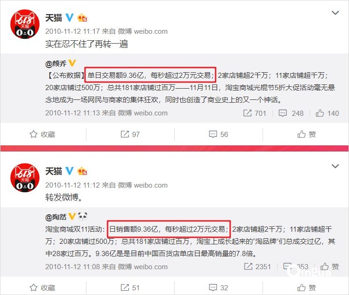Click repost count 701 on quoted post

255,113
